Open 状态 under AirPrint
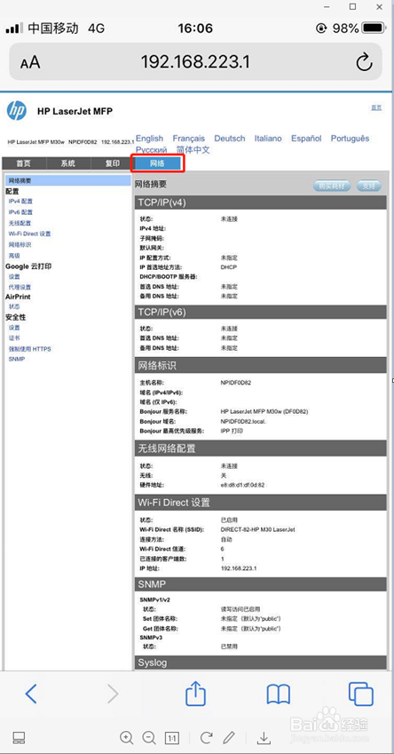 pos(14,306)
